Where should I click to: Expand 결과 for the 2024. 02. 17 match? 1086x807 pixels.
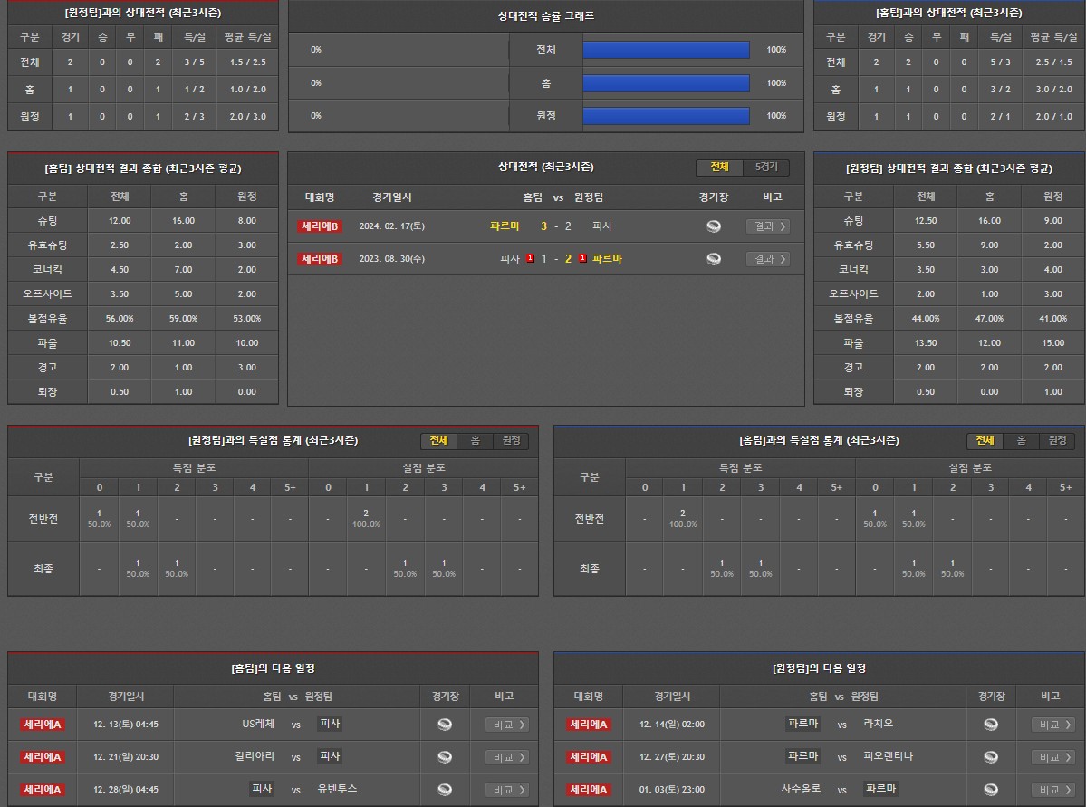point(767,226)
